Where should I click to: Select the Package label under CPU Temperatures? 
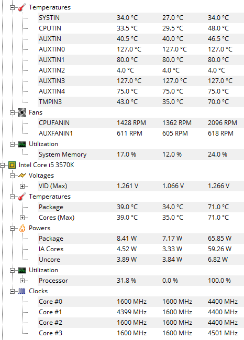point(51,207)
